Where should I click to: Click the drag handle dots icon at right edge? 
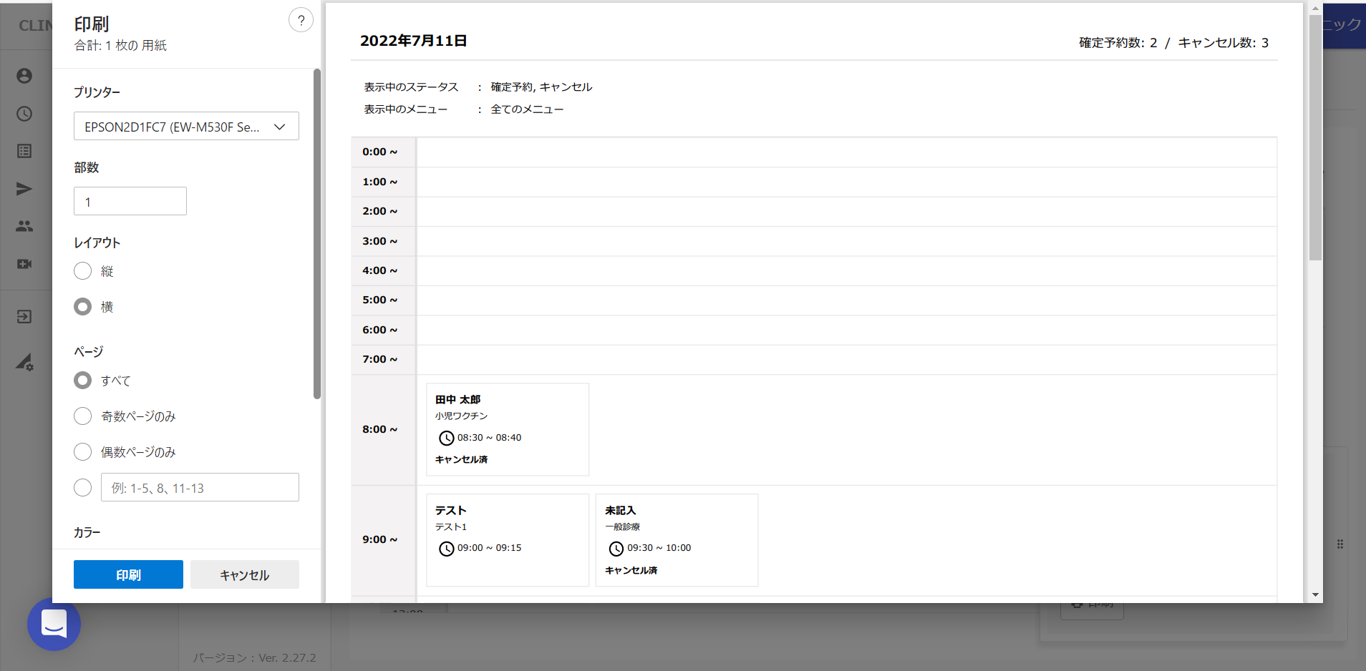1340,544
